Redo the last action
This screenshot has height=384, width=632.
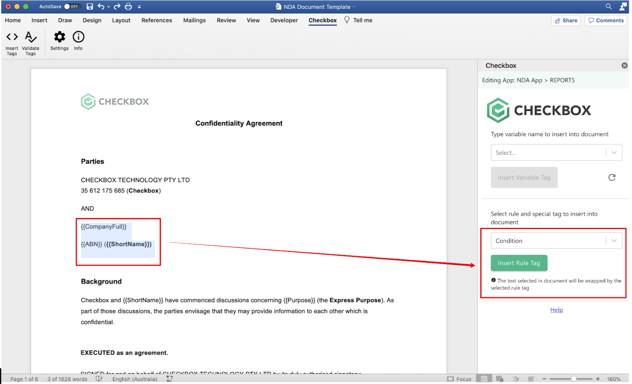(117, 6)
